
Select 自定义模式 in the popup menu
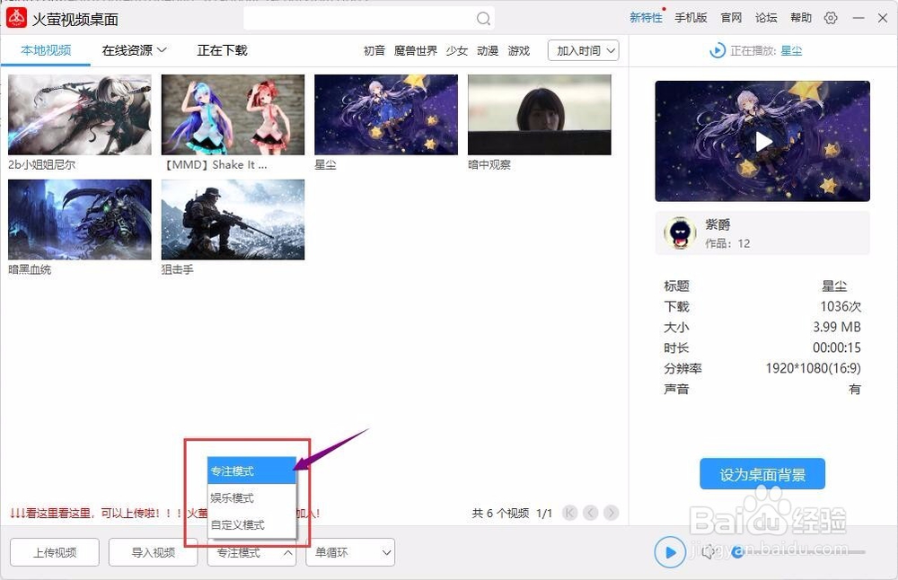click(x=251, y=524)
